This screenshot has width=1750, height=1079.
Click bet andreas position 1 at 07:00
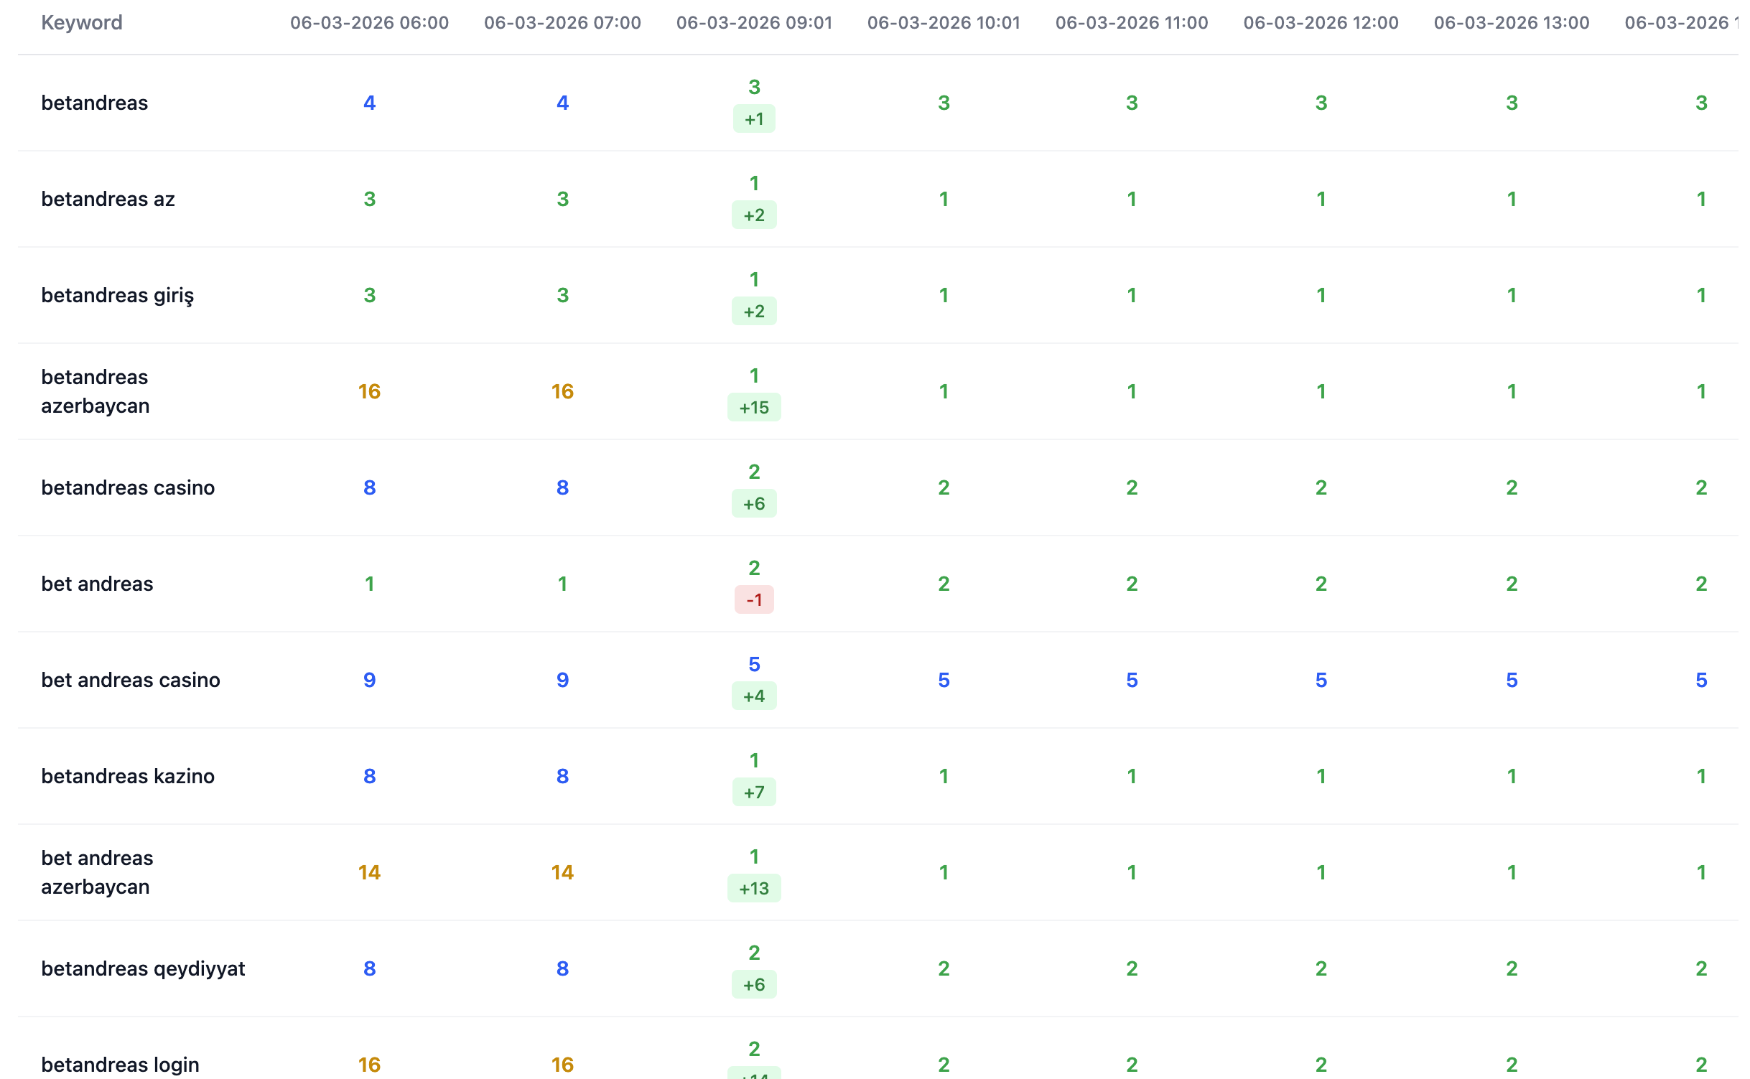tap(562, 584)
